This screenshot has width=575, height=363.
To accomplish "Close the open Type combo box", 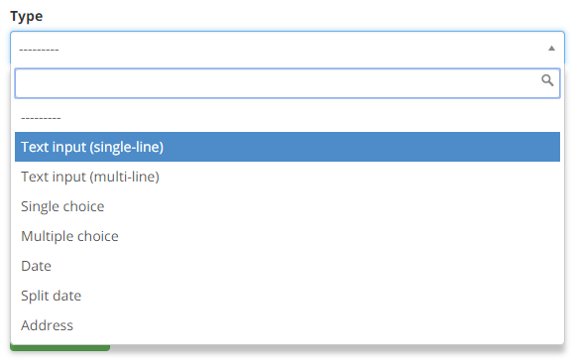I will coord(287,48).
